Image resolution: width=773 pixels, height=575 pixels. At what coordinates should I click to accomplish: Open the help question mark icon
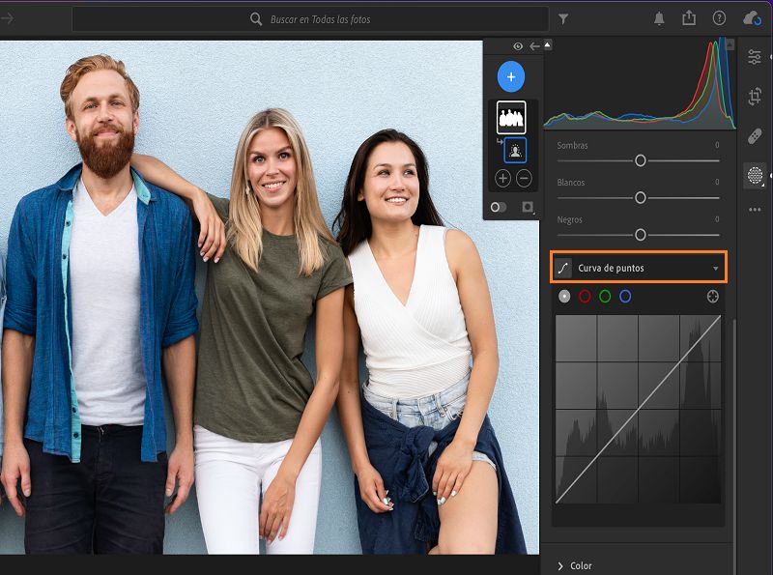(719, 18)
